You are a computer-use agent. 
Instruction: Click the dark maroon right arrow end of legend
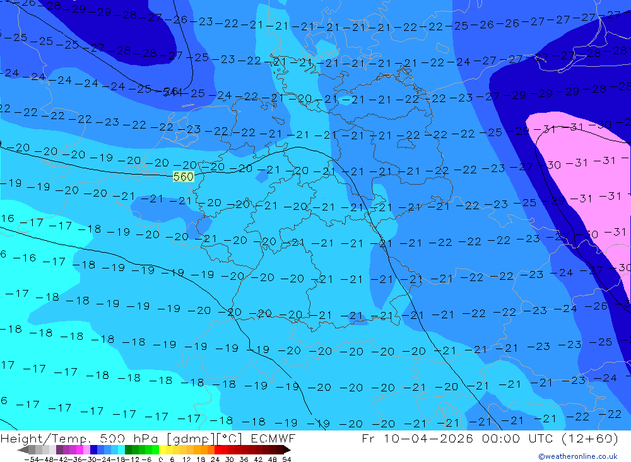pyautogui.click(x=287, y=449)
